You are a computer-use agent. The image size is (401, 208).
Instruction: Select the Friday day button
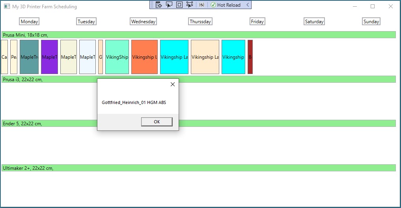click(x=257, y=21)
